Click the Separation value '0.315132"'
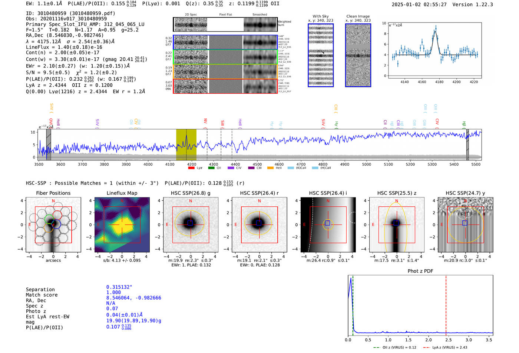The image size is (519, 353). pos(119,287)
